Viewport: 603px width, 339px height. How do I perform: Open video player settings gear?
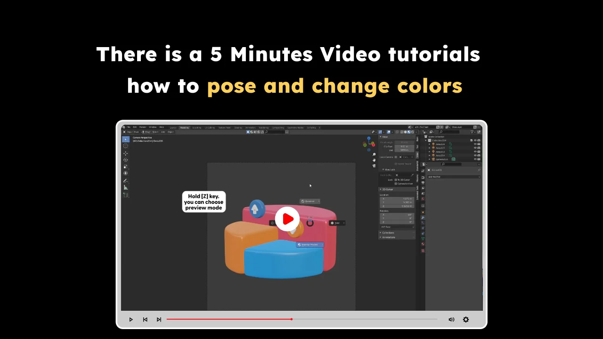pos(465,319)
